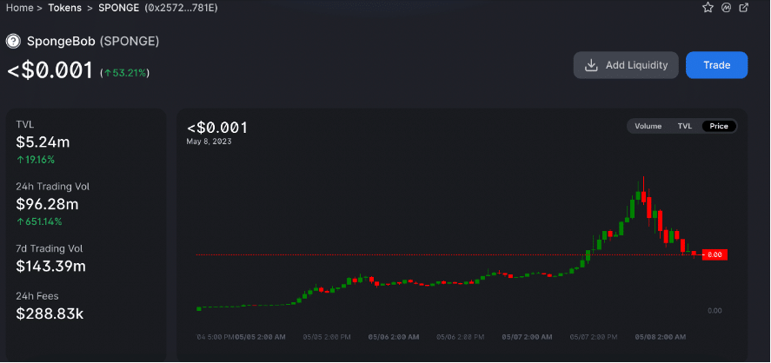Switch chart to TVL view
Image resolution: width=771 pixels, height=363 pixels.
click(685, 126)
